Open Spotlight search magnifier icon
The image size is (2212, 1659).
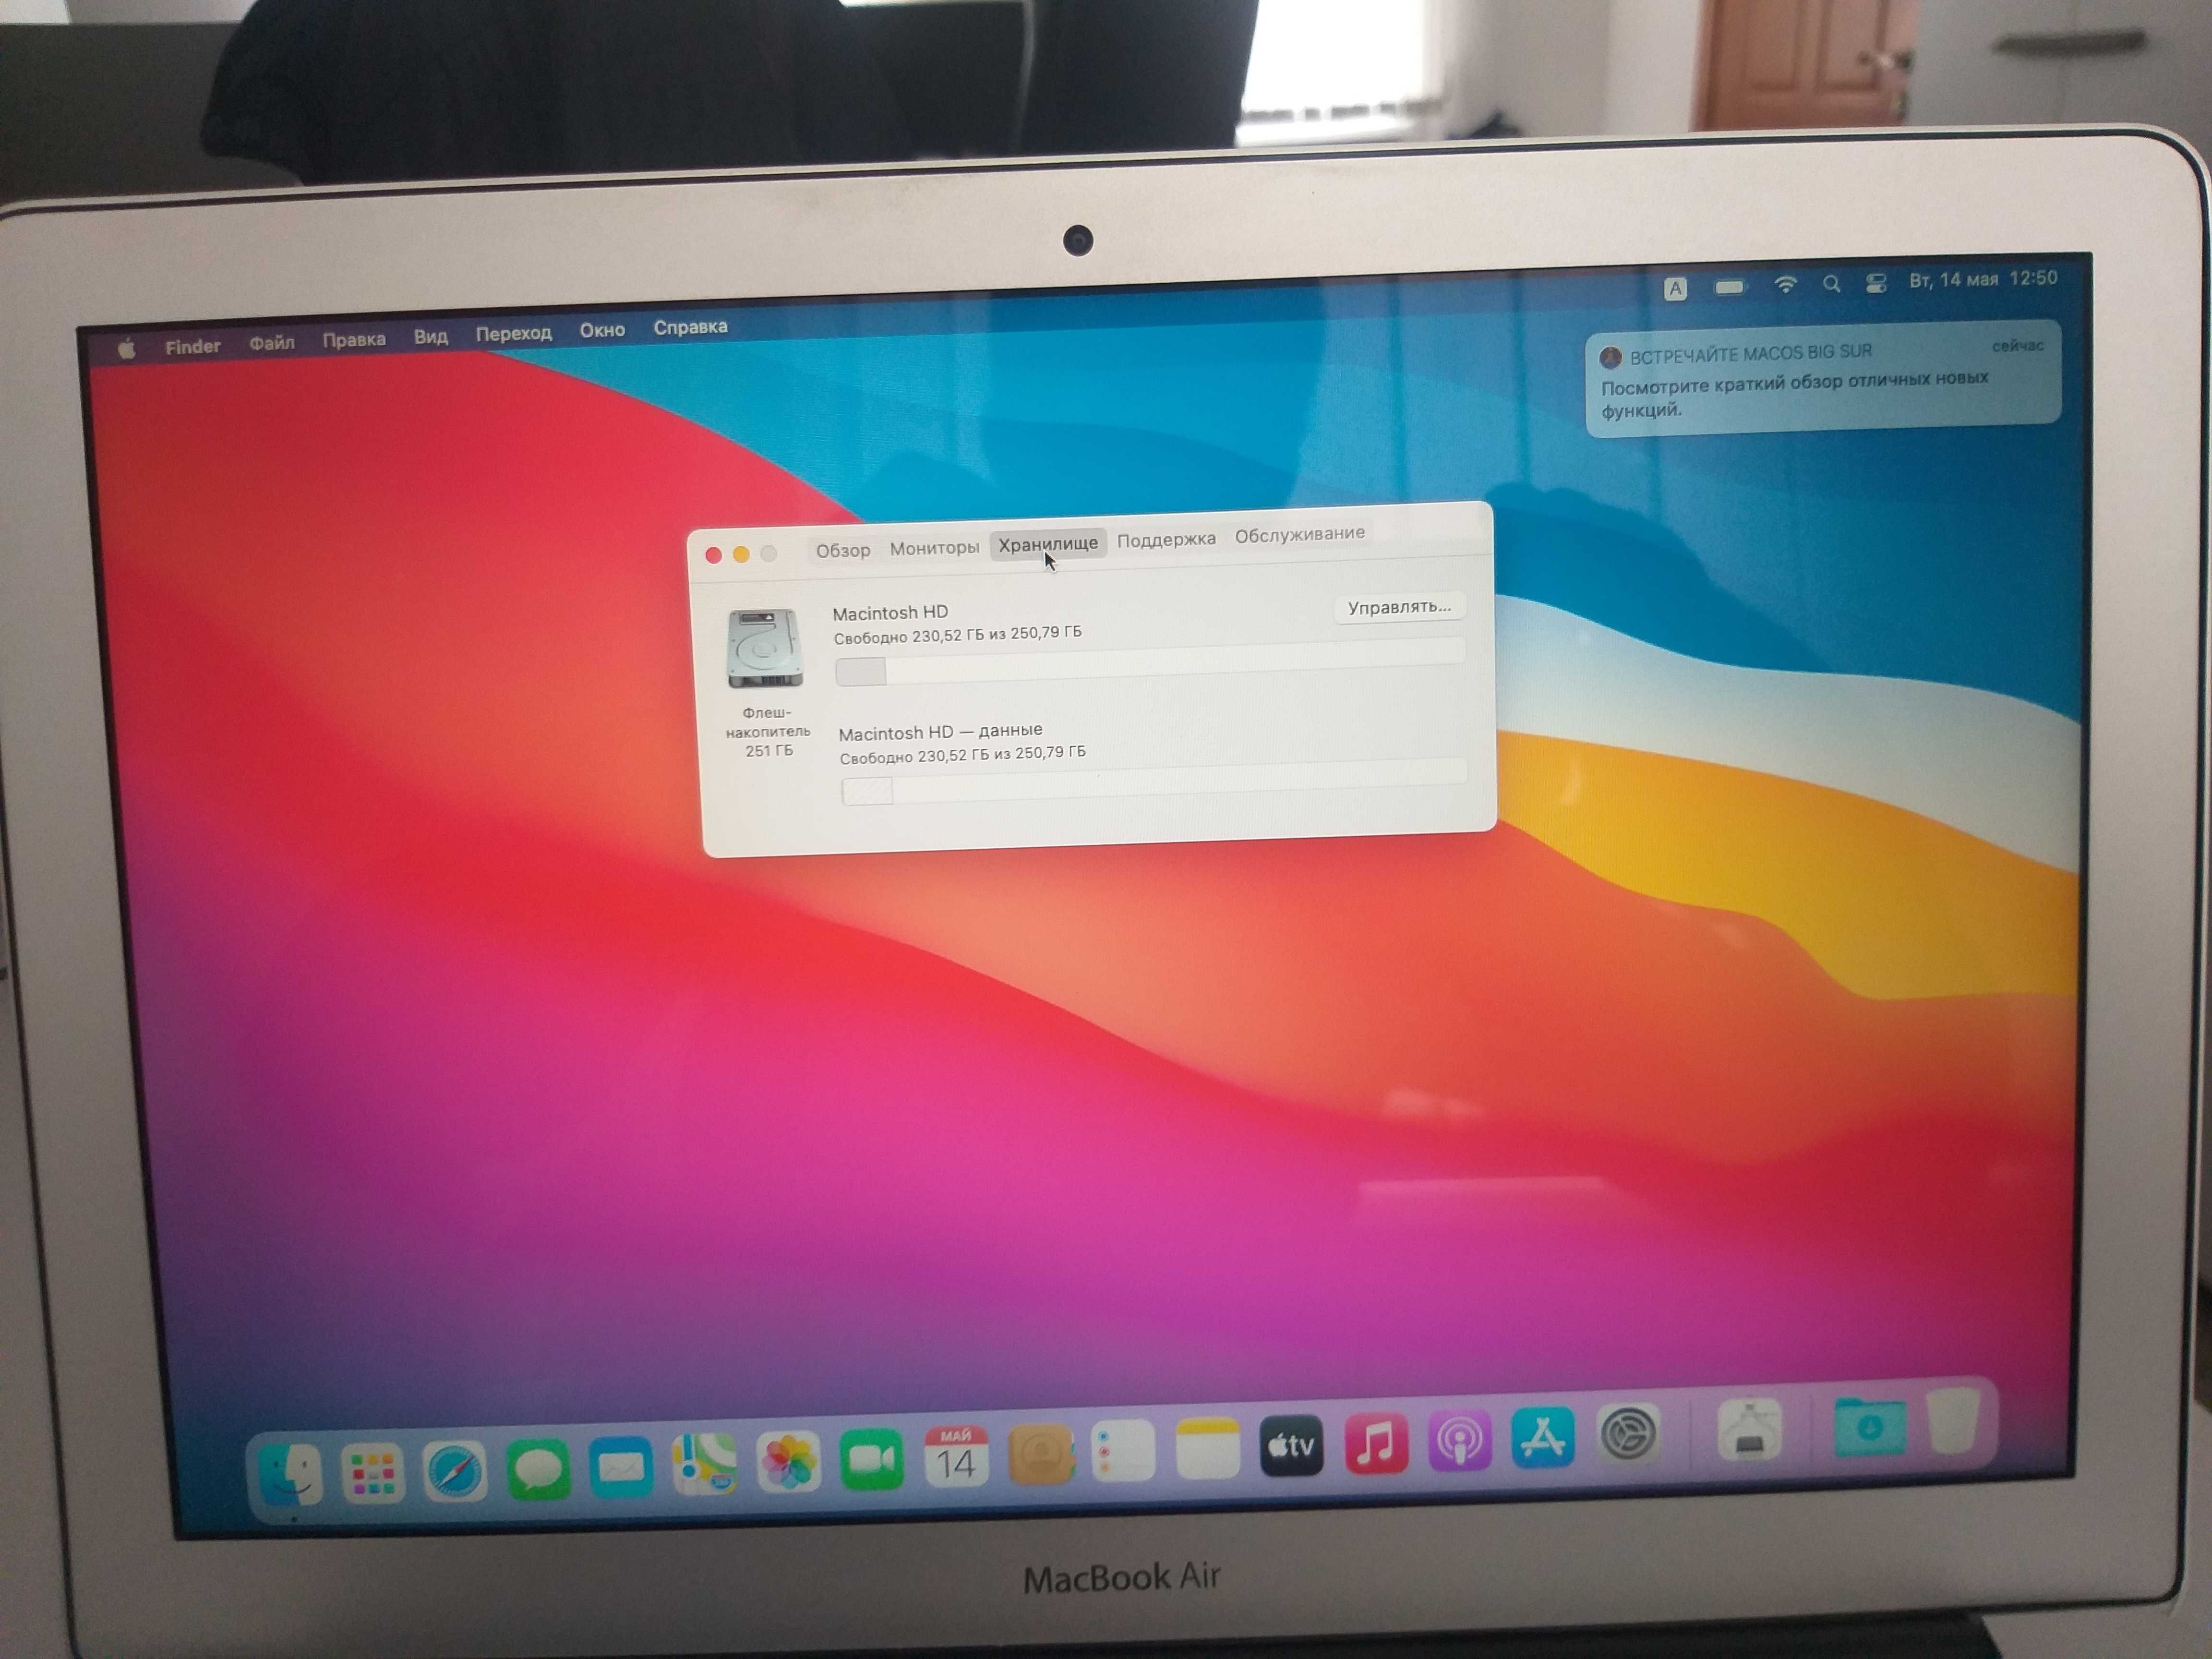coord(1831,284)
